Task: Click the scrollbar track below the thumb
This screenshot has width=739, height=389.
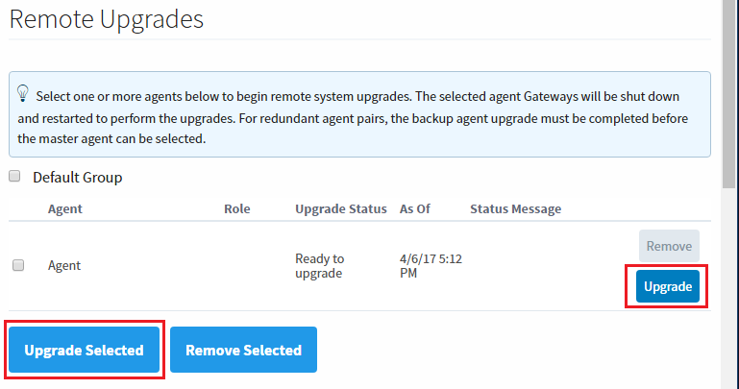Action: coord(728,289)
